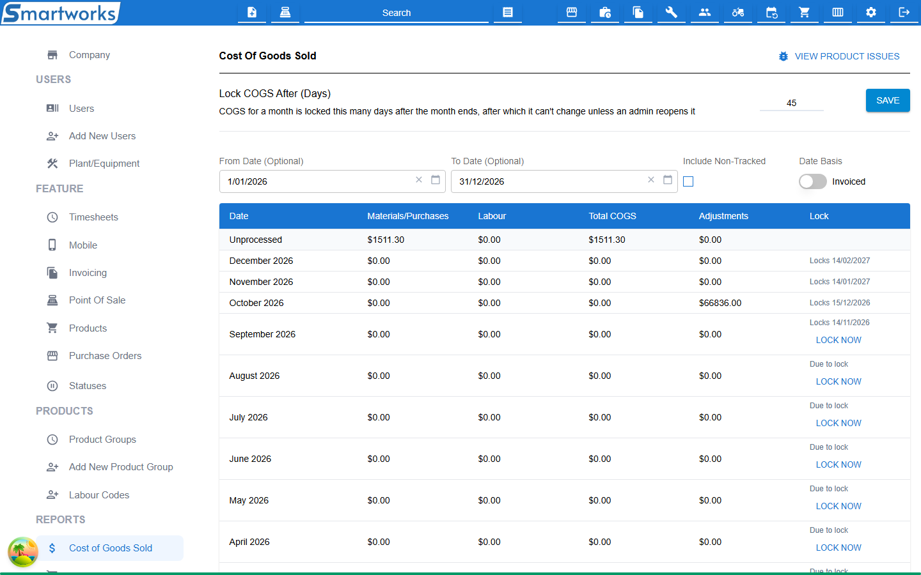
Task: Click the Smartworks logo
Action: (x=61, y=13)
